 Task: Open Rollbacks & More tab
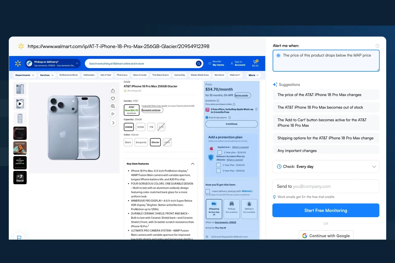69,75
